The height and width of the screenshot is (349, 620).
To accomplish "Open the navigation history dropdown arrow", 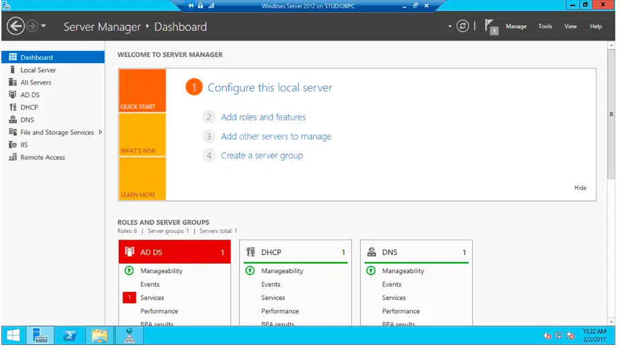I will click(44, 26).
